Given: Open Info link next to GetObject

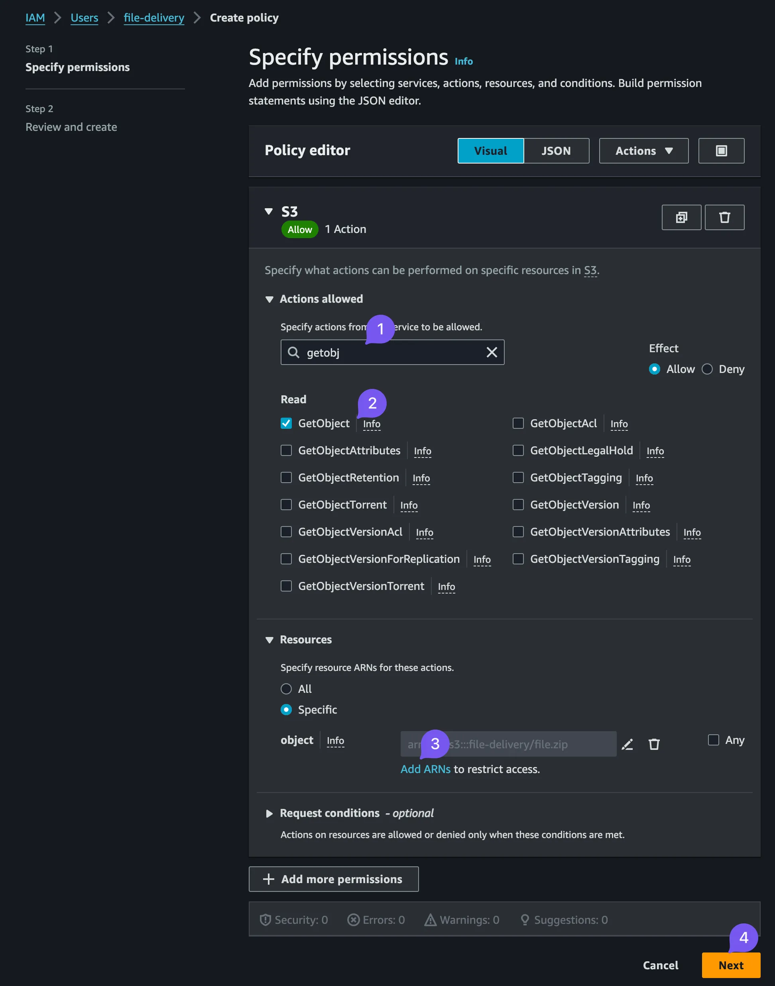Looking at the screenshot, I should click(x=372, y=424).
